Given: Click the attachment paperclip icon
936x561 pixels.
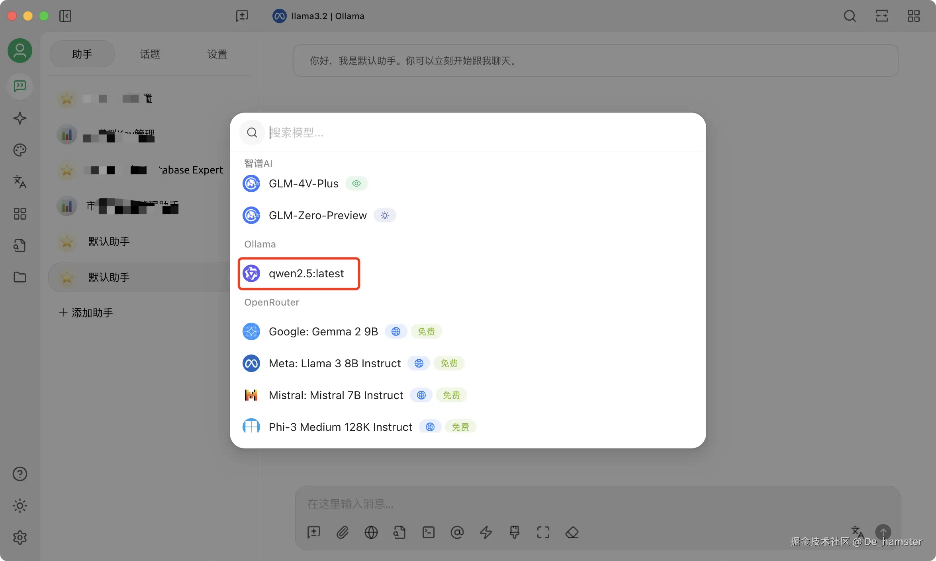Looking at the screenshot, I should pyautogui.click(x=342, y=532).
